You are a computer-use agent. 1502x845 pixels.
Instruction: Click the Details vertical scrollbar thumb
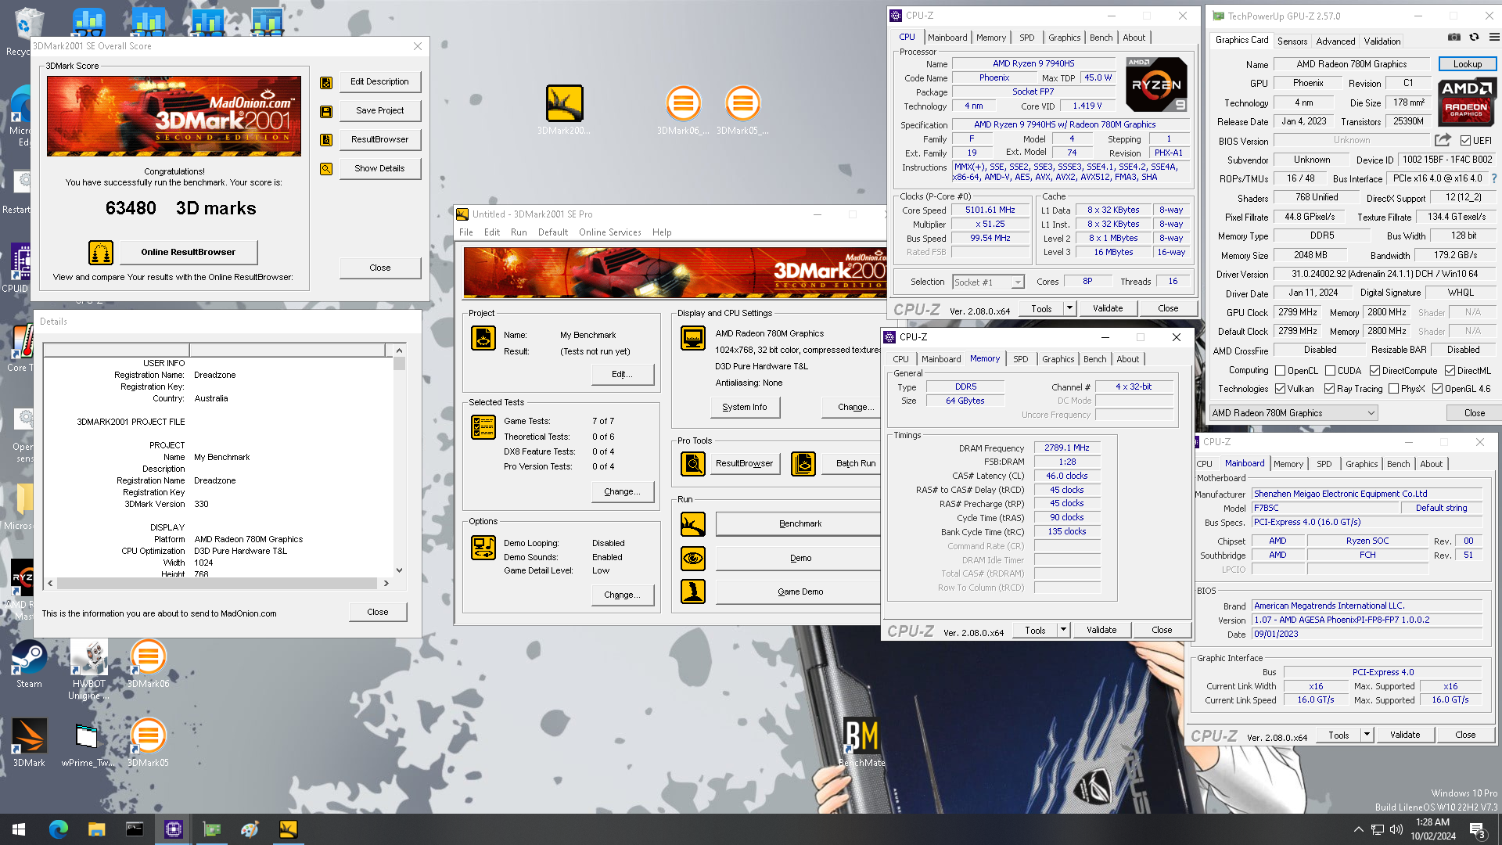399,364
